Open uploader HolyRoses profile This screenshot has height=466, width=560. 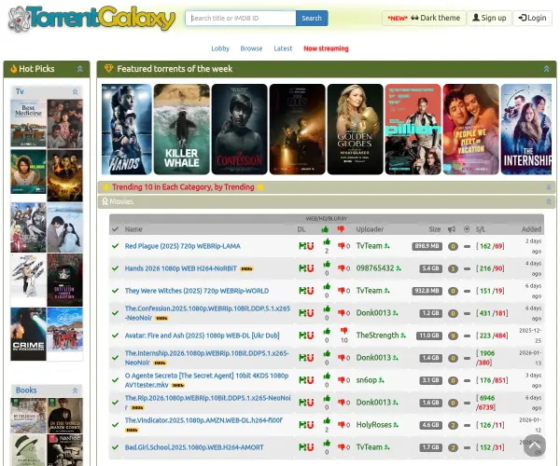pos(374,425)
